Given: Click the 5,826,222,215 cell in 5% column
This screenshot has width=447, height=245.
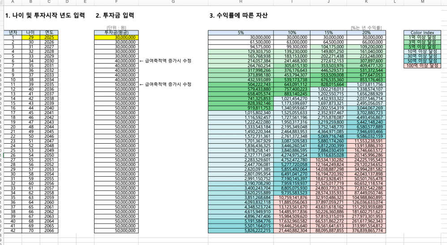Looking at the screenshot, I should (241, 230).
